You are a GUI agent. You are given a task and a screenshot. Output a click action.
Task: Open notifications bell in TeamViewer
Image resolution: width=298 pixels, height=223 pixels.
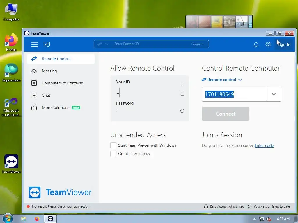(x=256, y=44)
